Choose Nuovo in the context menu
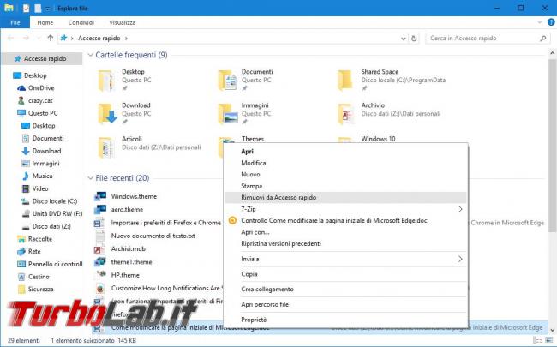The height and width of the screenshot is (347, 557). click(x=345, y=175)
